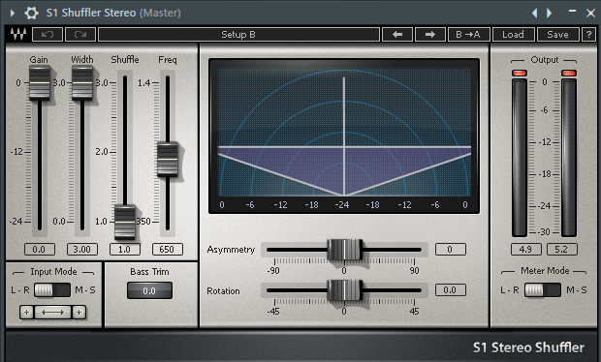Click the 'S1 Stereo Shuffler' footer text
Viewport: 601px width, 362px height.
pyautogui.click(x=528, y=347)
